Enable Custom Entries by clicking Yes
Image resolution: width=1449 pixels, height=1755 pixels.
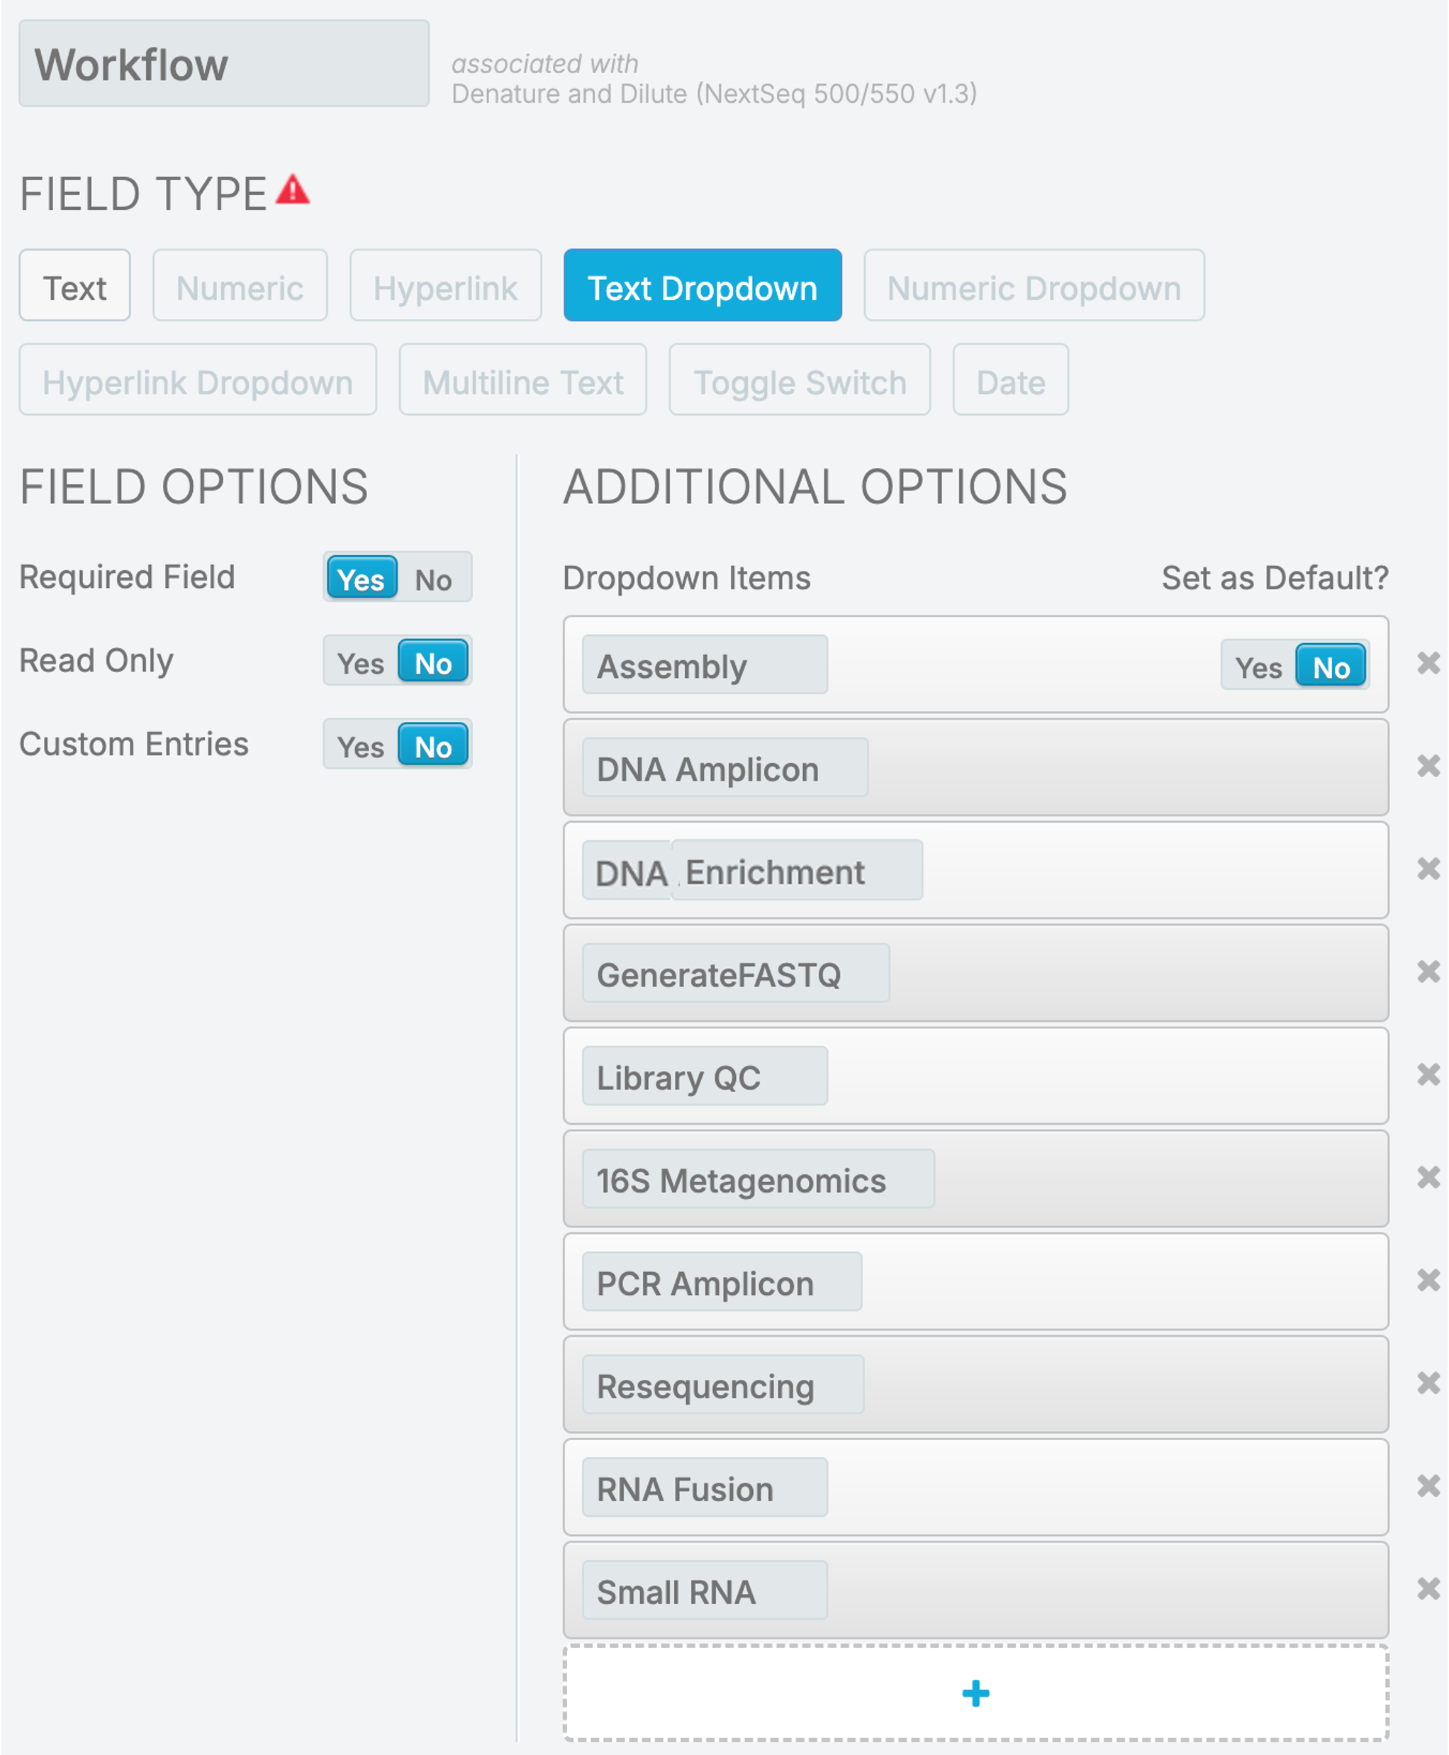(361, 745)
